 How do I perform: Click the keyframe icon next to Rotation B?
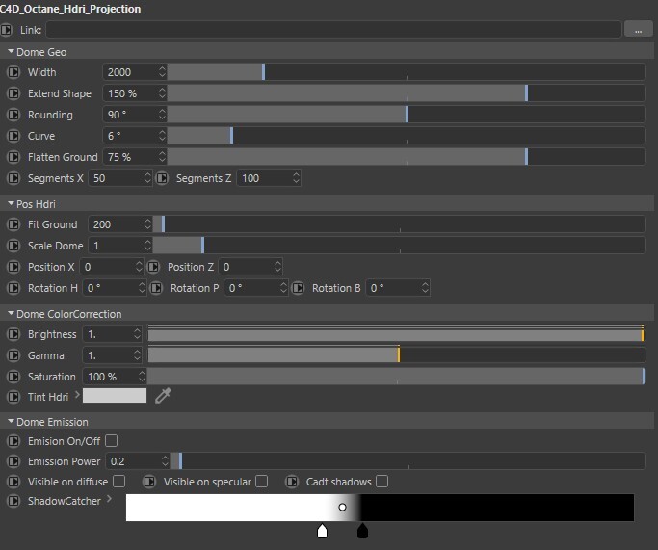(x=298, y=288)
